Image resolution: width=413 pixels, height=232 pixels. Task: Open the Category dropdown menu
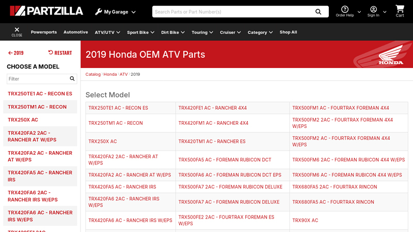point(260,32)
